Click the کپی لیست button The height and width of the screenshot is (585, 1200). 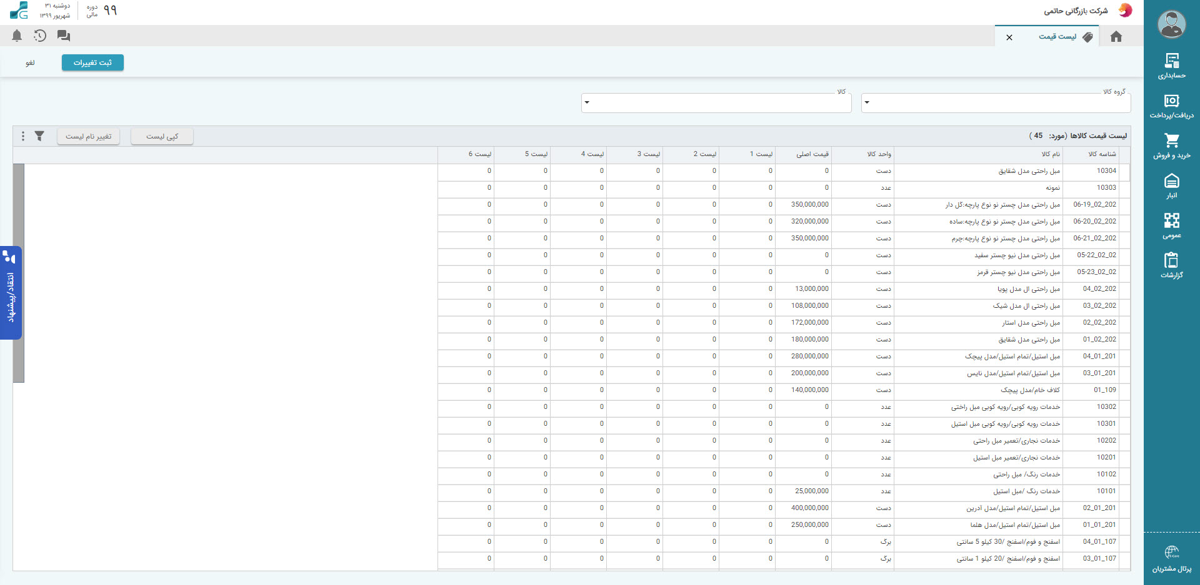[x=162, y=136]
